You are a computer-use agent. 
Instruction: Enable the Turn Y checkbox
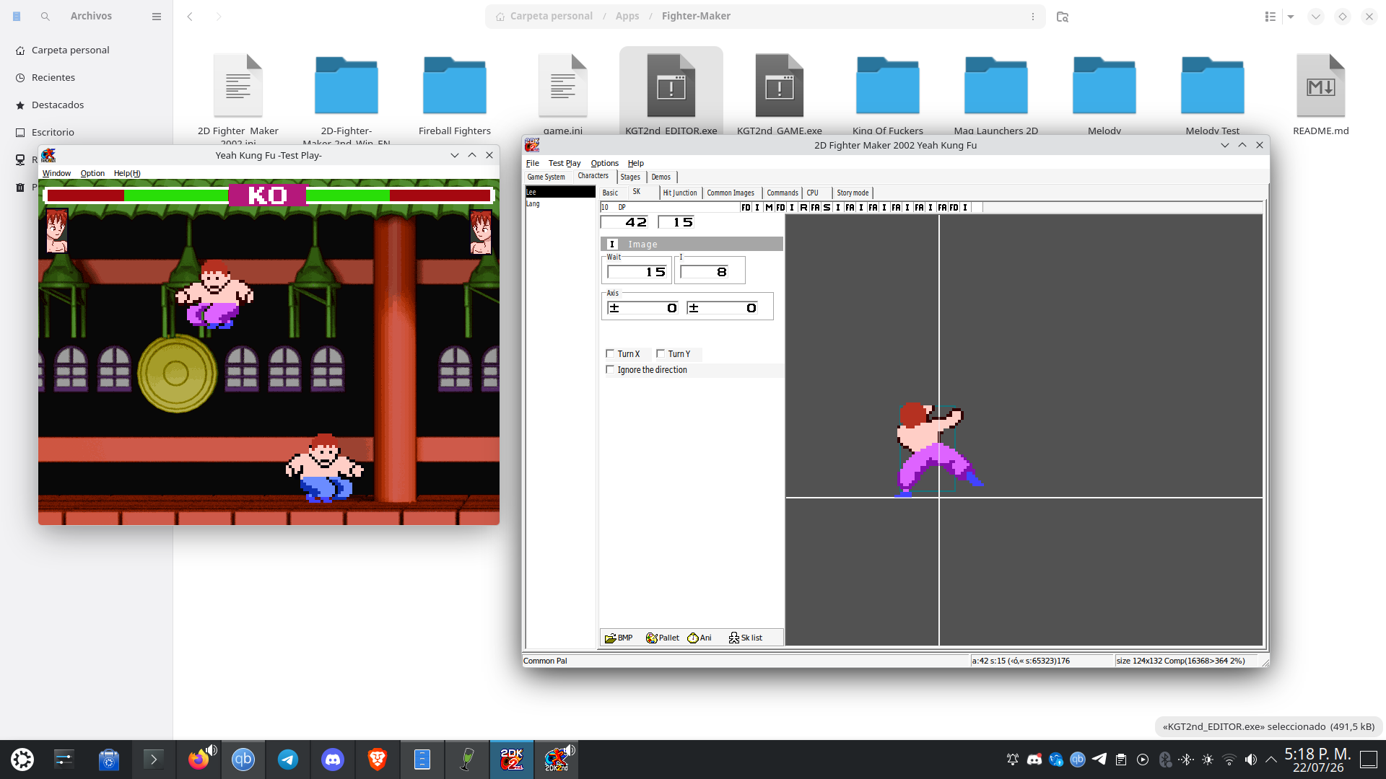click(x=661, y=353)
